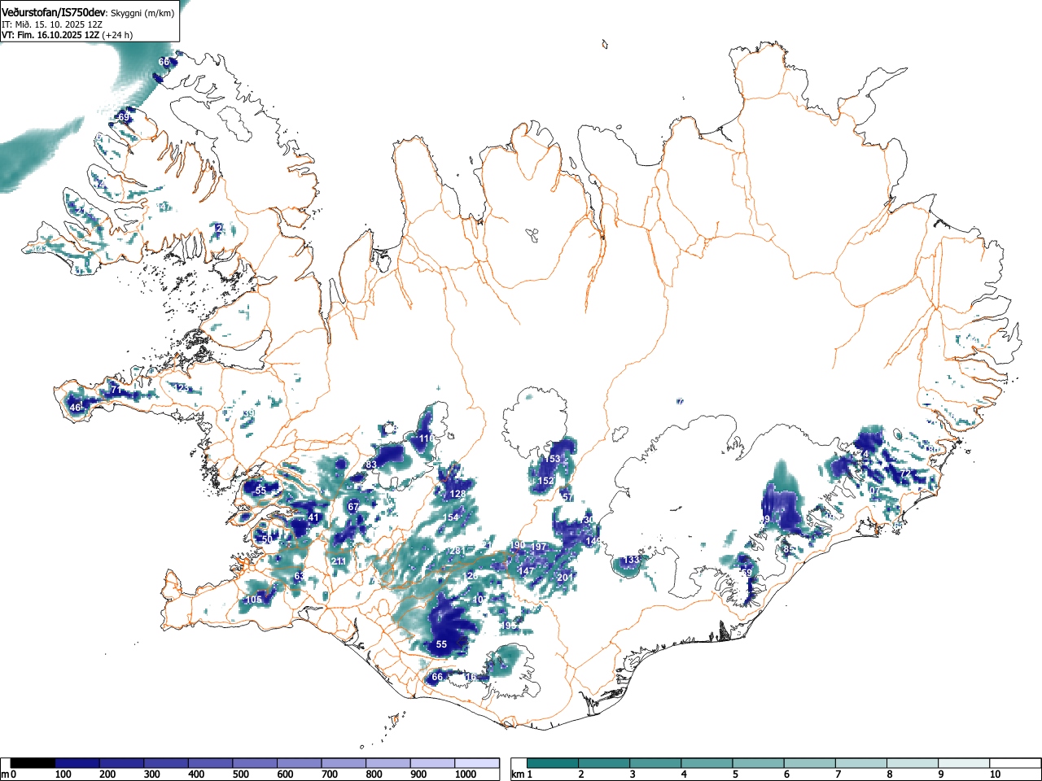
Task: Click the '500' tick on meter legend
Action: [x=241, y=774]
